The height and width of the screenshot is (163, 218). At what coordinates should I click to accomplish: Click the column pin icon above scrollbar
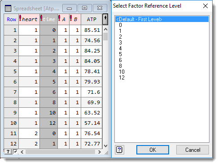pos(105,19)
